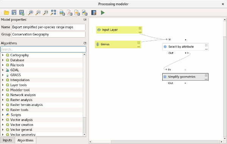
Task: Expand the GRASS provider group
Action: point(3,75)
